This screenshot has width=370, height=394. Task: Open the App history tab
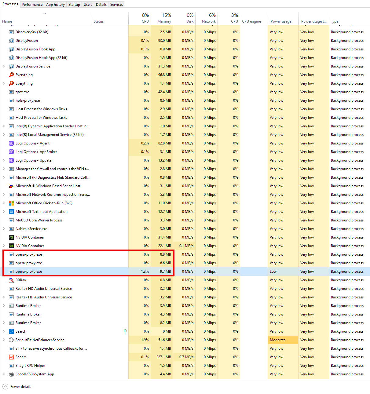(55, 5)
